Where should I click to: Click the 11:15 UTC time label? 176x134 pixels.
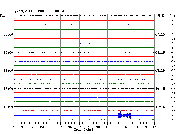click(160, 107)
